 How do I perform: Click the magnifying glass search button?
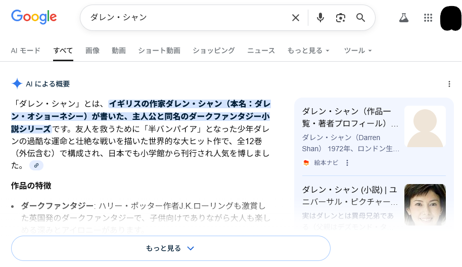360,18
